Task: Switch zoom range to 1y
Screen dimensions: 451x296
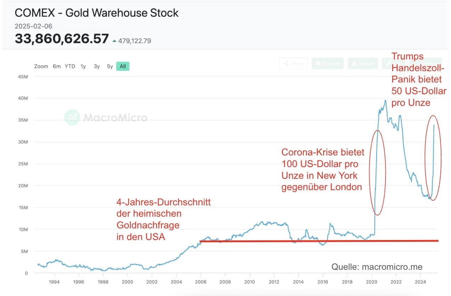Action: 83,66
